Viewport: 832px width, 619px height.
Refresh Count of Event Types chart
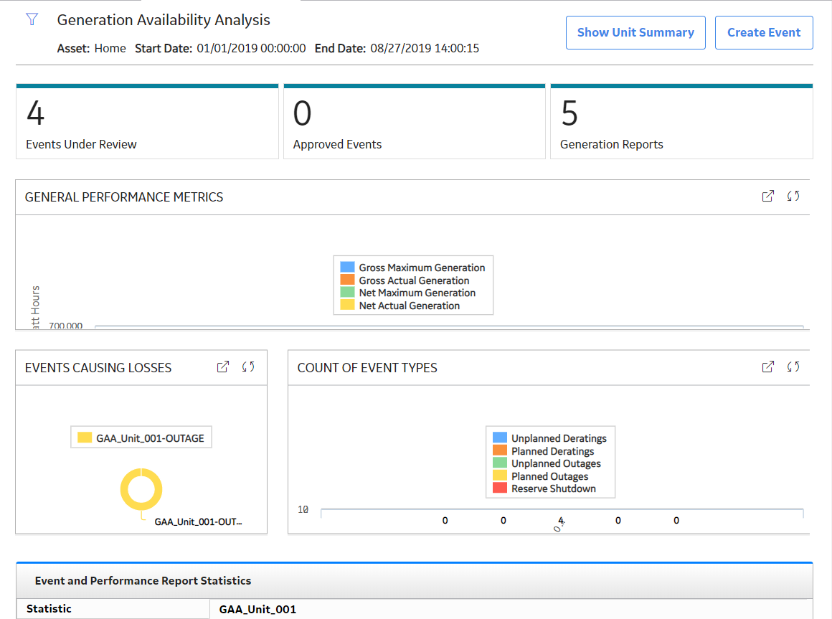coord(793,367)
